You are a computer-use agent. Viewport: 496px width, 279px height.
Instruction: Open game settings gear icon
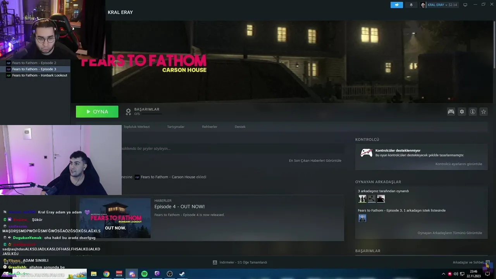point(462,112)
